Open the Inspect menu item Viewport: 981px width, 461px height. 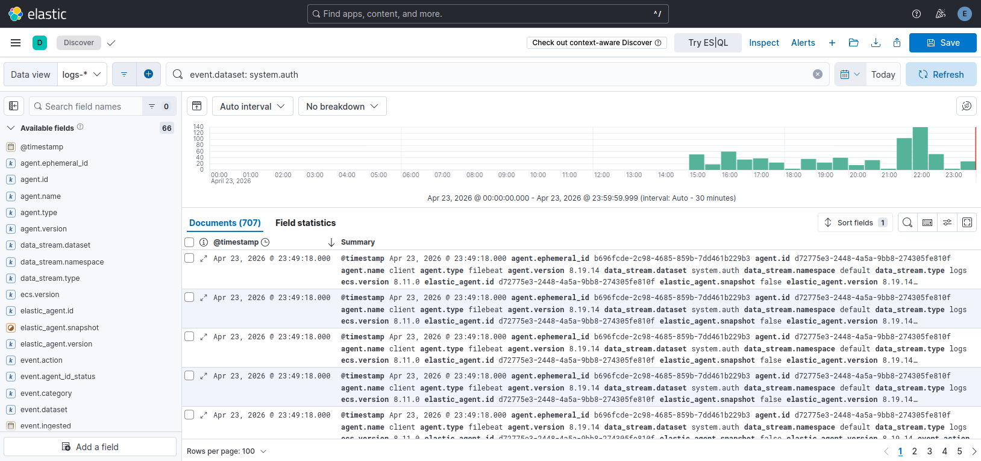pos(763,43)
